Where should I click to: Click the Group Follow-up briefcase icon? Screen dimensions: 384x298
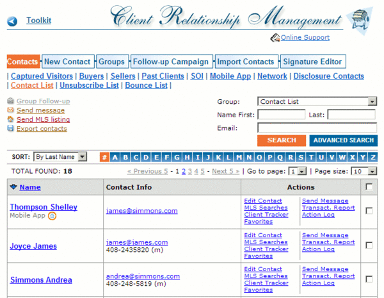(10, 101)
